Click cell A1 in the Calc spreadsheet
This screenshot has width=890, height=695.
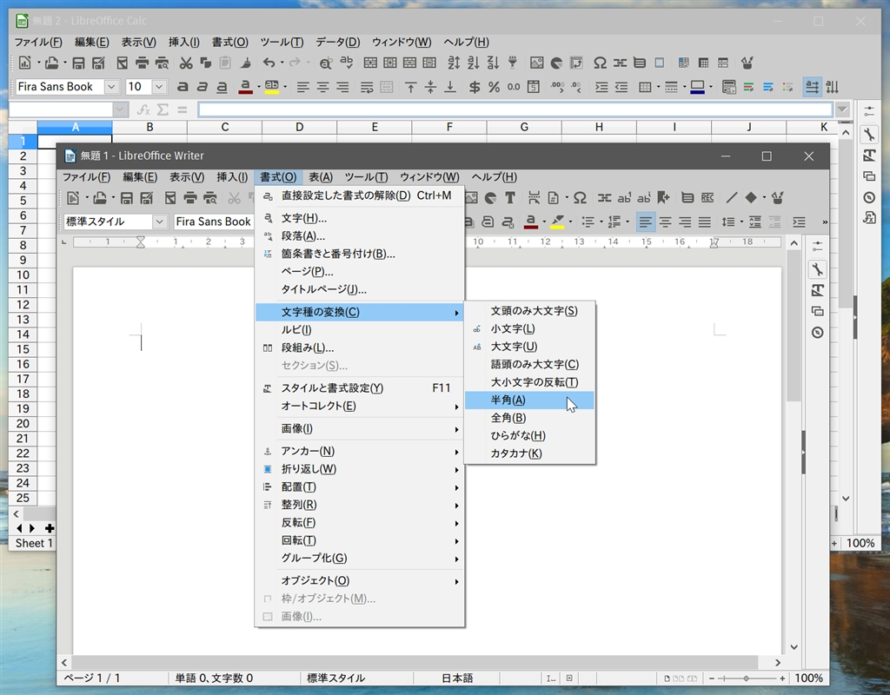point(75,141)
